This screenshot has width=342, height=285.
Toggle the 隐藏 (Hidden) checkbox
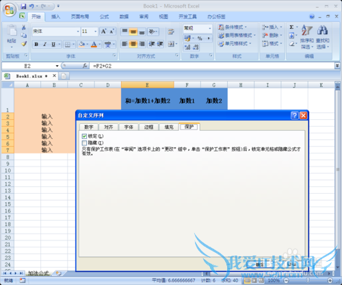[x=84, y=143]
